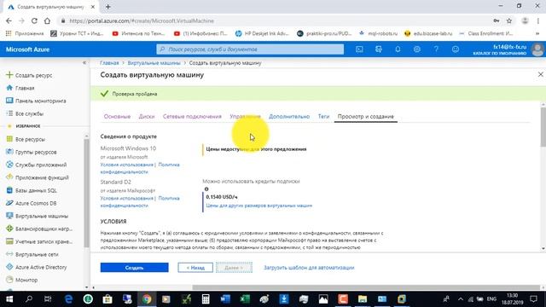Open Условия использования link under Windows 10
This screenshot has height=307, width=546.
click(127, 165)
